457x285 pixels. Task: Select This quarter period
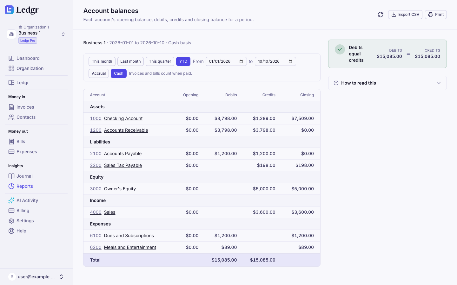(160, 61)
